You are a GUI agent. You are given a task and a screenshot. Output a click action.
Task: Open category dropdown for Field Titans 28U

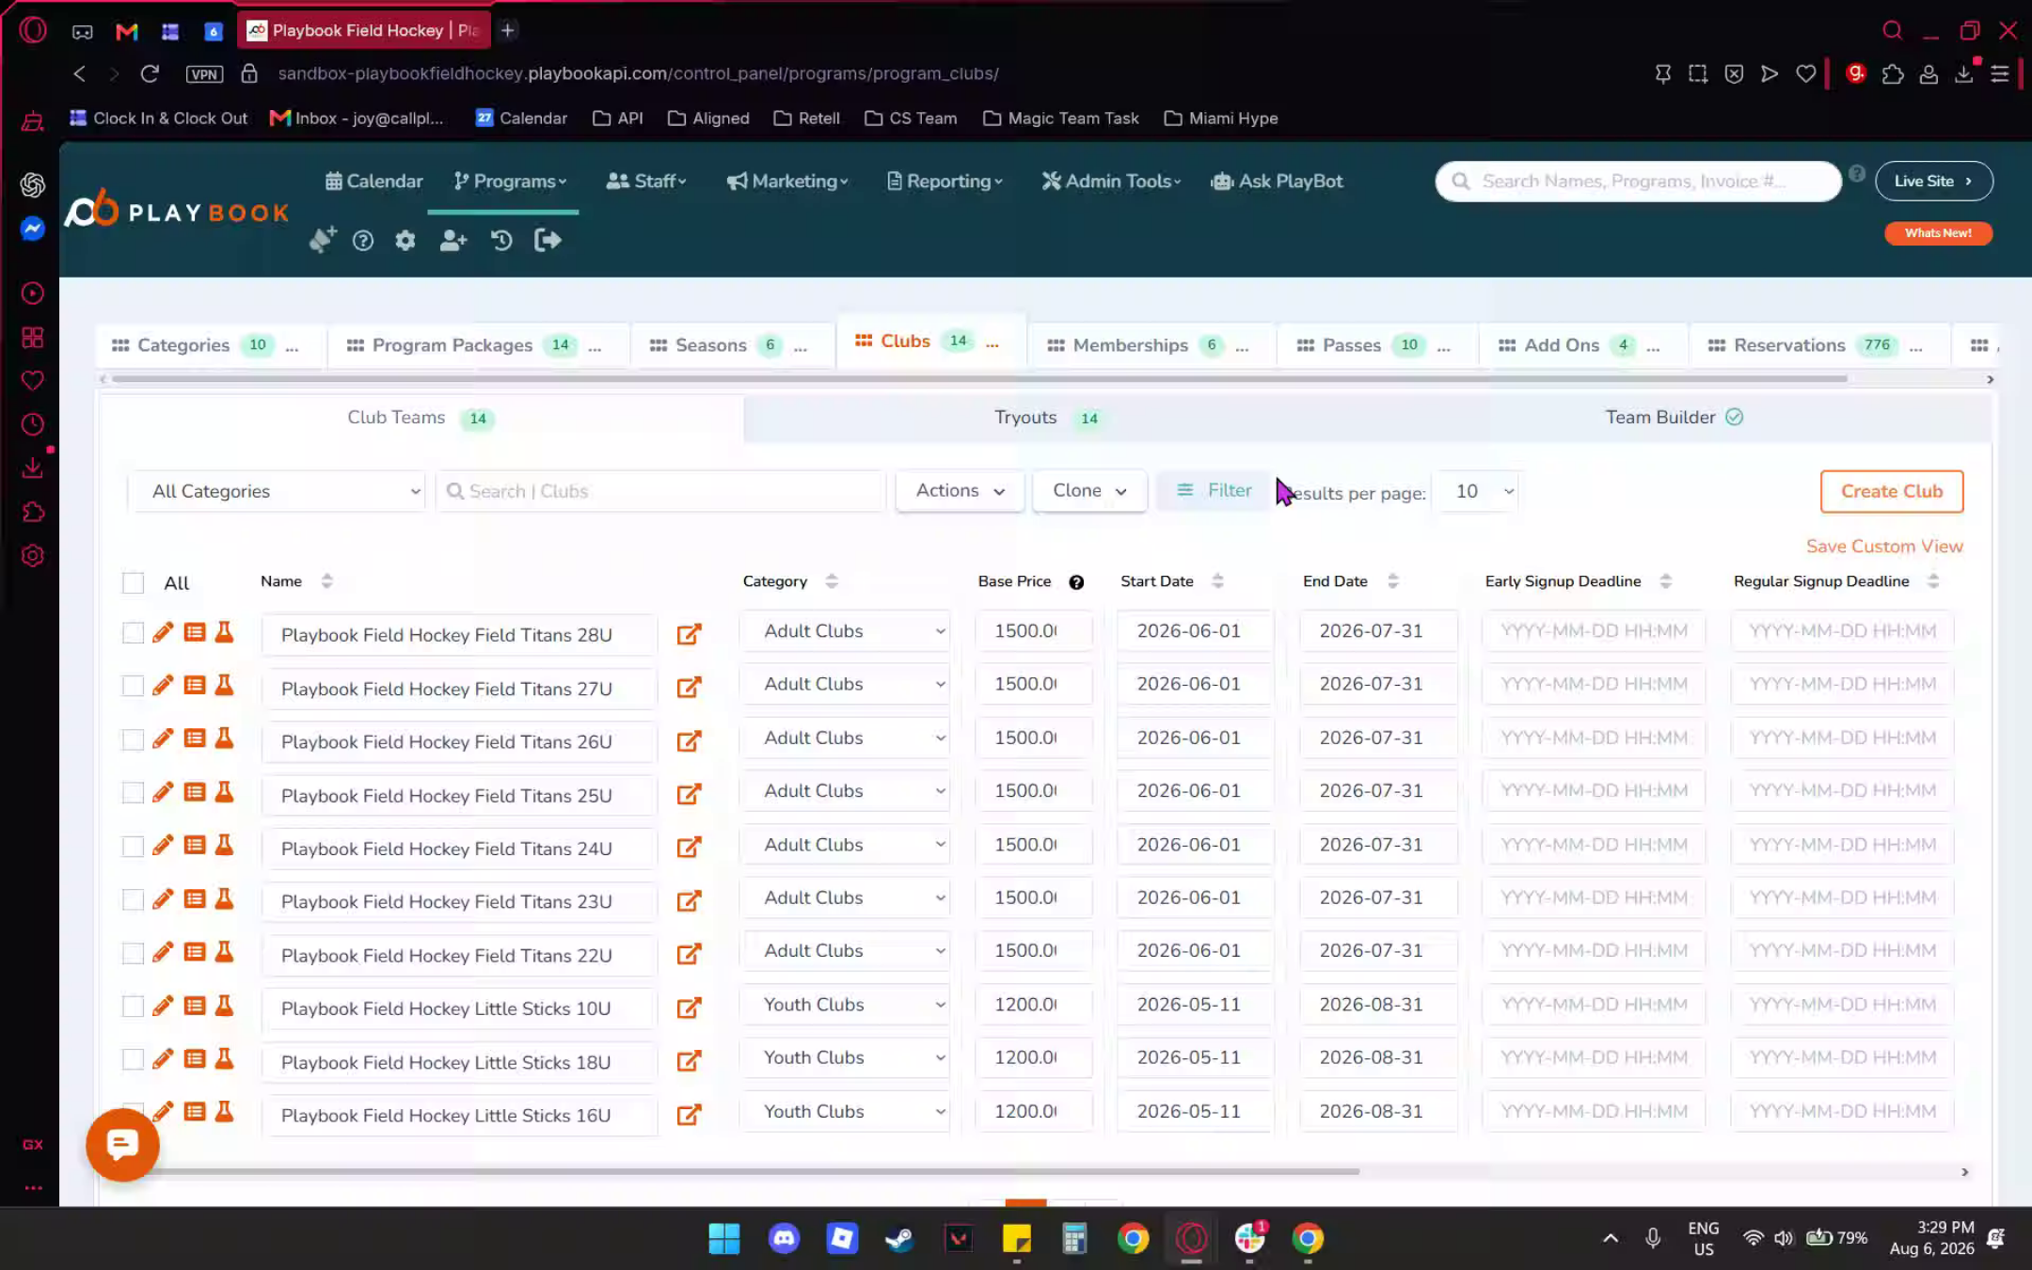[844, 631]
